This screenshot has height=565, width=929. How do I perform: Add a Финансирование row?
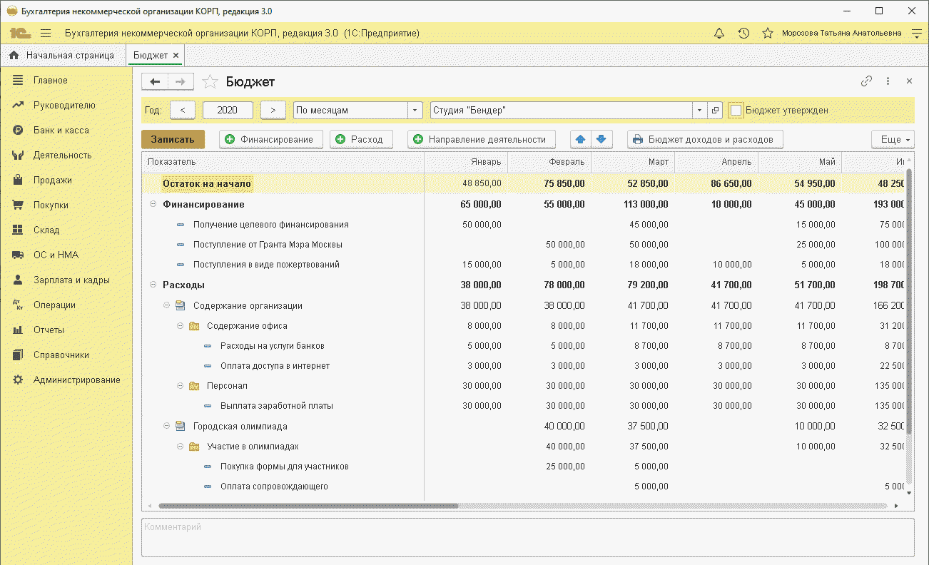point(271,139)
